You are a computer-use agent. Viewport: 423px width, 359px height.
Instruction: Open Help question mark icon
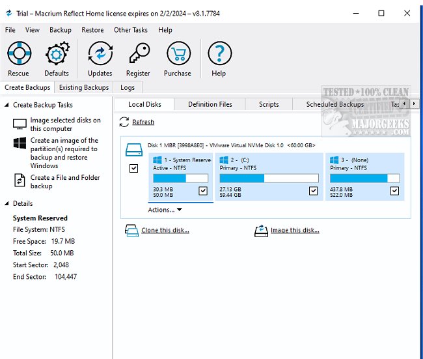(219, 54)
